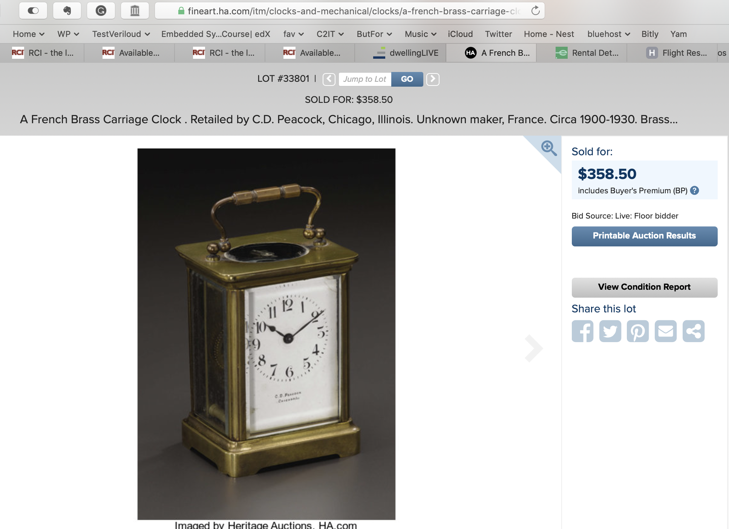Screen dimensions: 729x529
Task: Click the Evernote extension icon in toolbar
Action: click(67, 11)
